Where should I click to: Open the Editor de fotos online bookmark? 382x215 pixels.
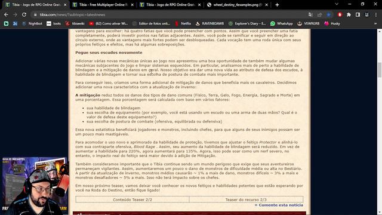[x=151, y=23]
